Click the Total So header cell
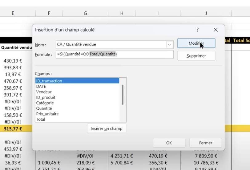Screen dimensions: 250x170 point(241,41)
